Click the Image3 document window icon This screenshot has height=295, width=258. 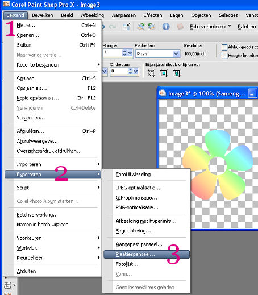point(163,93)
